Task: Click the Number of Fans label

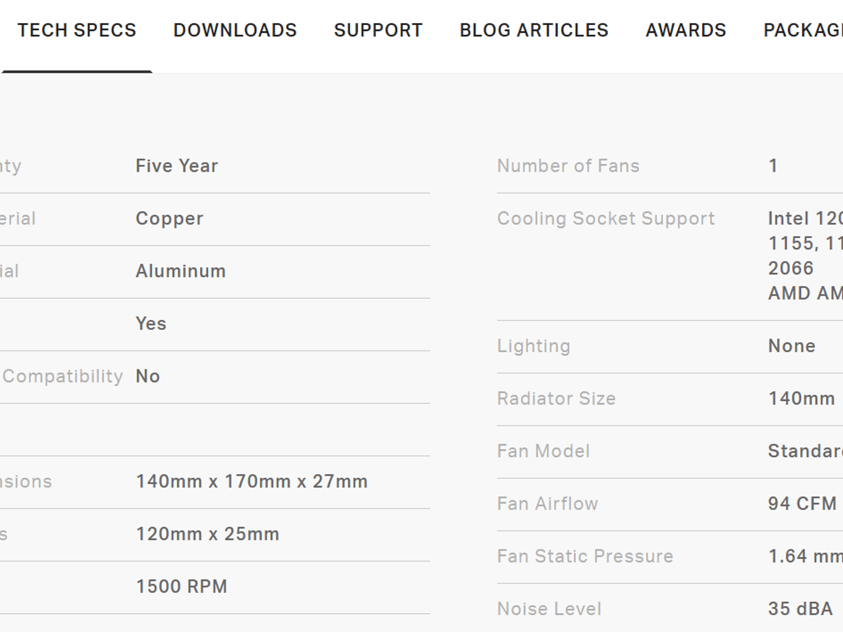Action: click(568, 166)
